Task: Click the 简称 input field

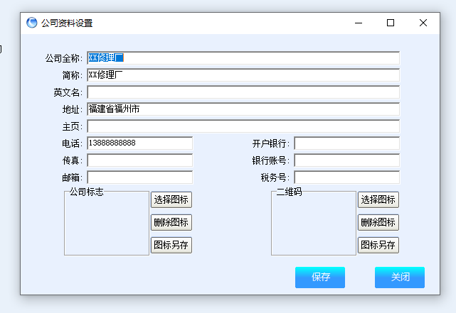Action: pos(243,75)
